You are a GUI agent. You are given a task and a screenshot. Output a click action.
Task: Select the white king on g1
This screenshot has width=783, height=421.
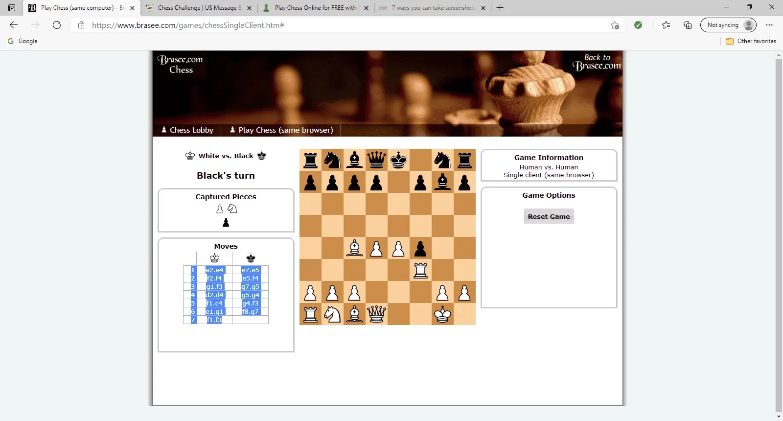coord(442,314)
